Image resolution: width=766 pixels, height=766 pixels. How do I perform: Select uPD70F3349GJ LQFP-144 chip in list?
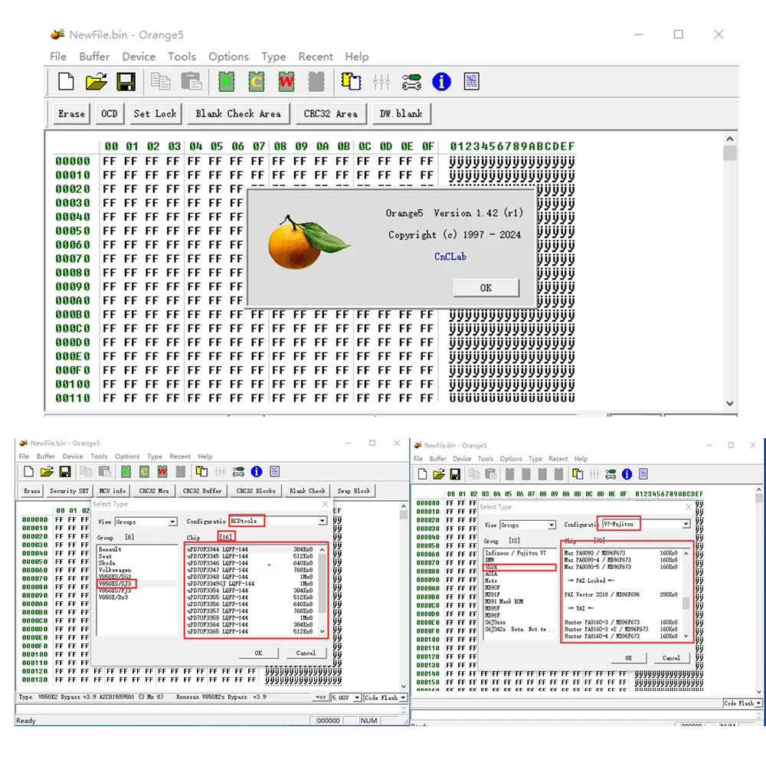coord(250,583)
